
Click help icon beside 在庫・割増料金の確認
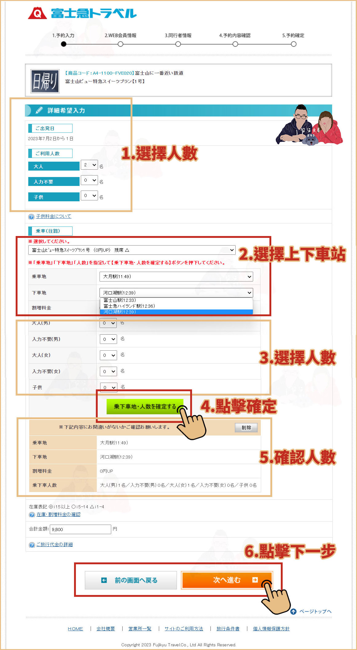pos(32,515)
